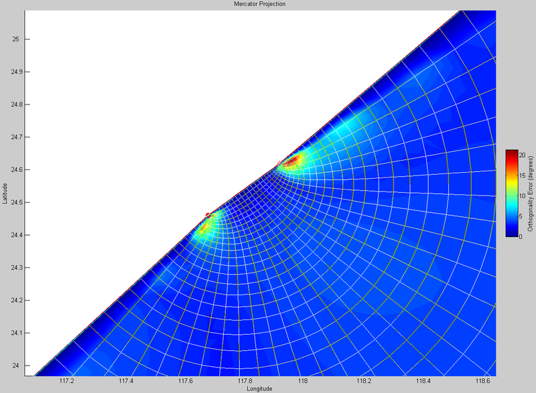
Task: Click longitude tick label "117.8"
Action: click(245, 381)
